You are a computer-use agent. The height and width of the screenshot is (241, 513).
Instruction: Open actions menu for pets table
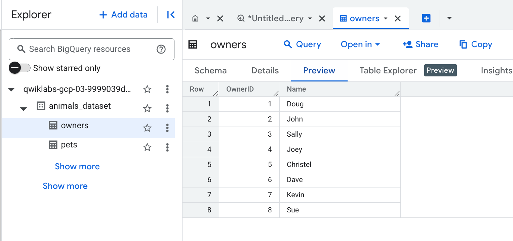(x=167, y=147)
